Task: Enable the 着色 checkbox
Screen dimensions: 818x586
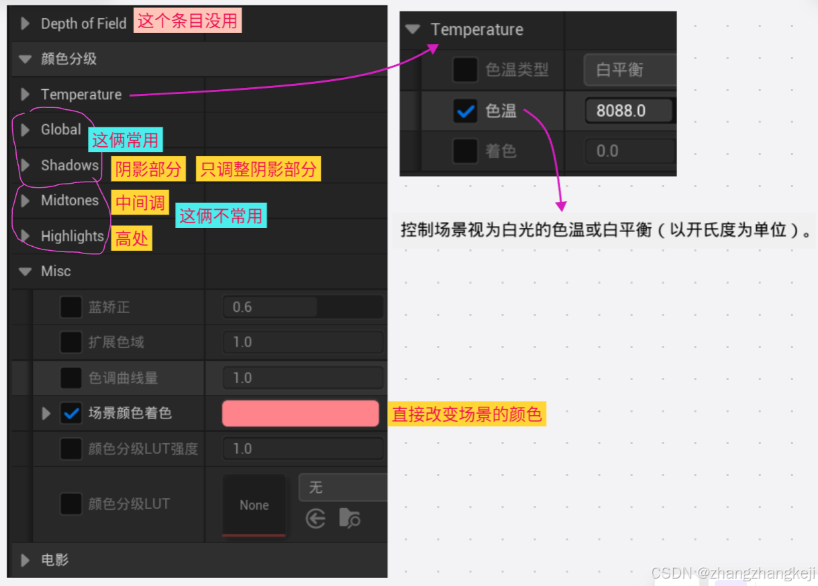Action: [x=464, y=150]
